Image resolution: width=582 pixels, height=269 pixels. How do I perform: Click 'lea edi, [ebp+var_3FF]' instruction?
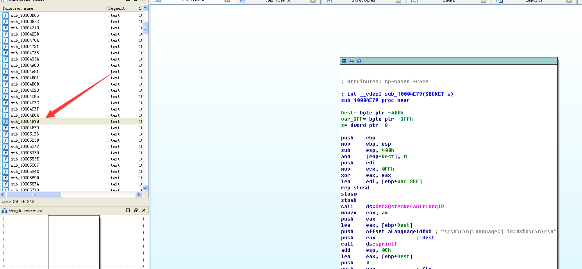[x=382, y=182]
